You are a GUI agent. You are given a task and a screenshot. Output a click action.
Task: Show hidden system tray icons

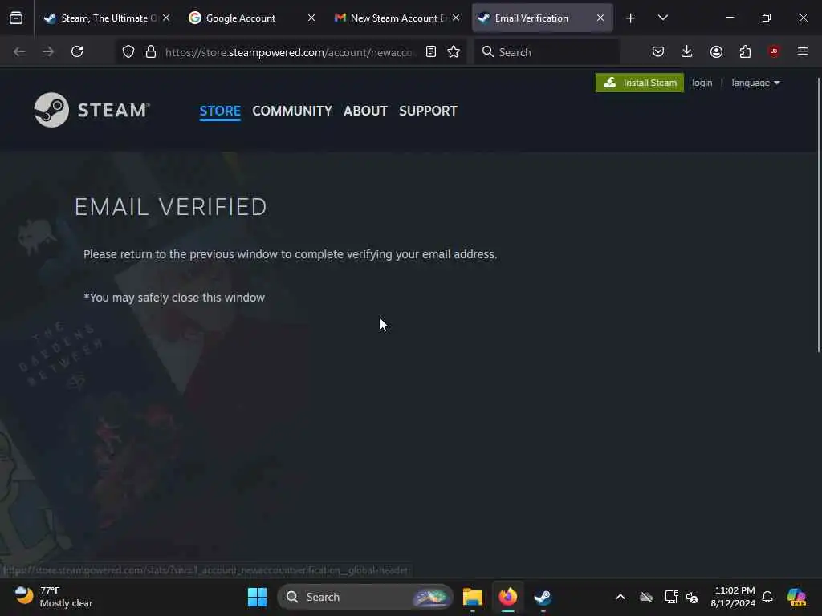tap(621, 597)
